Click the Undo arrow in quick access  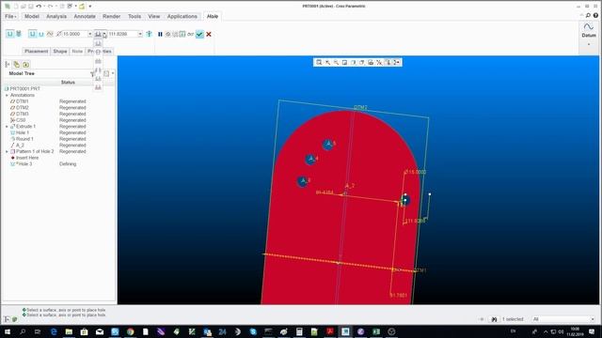click(x=39, y=7)
